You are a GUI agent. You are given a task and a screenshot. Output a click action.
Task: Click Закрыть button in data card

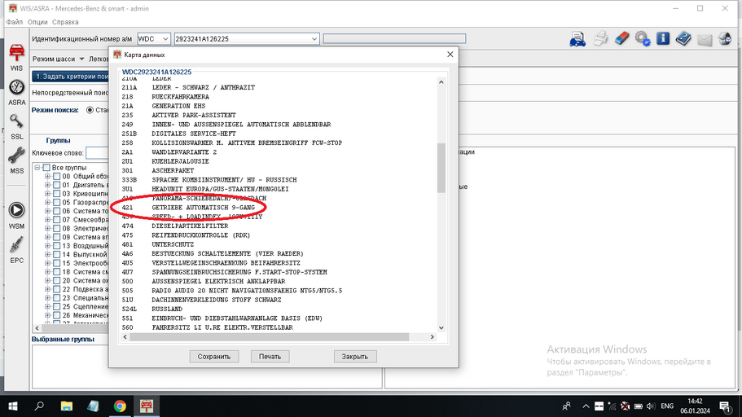[x=355, y=357]
